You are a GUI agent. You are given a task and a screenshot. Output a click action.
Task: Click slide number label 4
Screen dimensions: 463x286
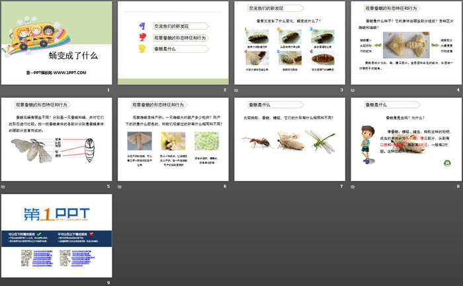[x=458, y=90]
